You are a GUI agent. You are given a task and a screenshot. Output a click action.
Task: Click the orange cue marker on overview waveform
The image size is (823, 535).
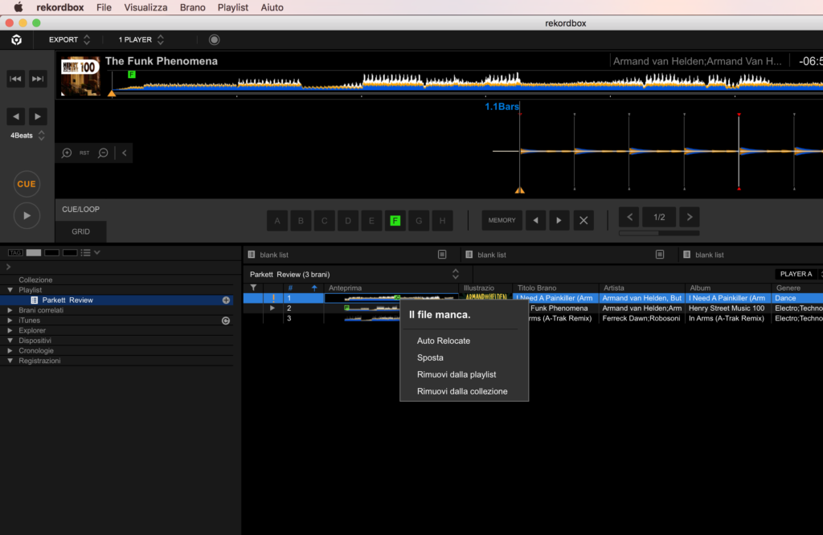[112, 93]
